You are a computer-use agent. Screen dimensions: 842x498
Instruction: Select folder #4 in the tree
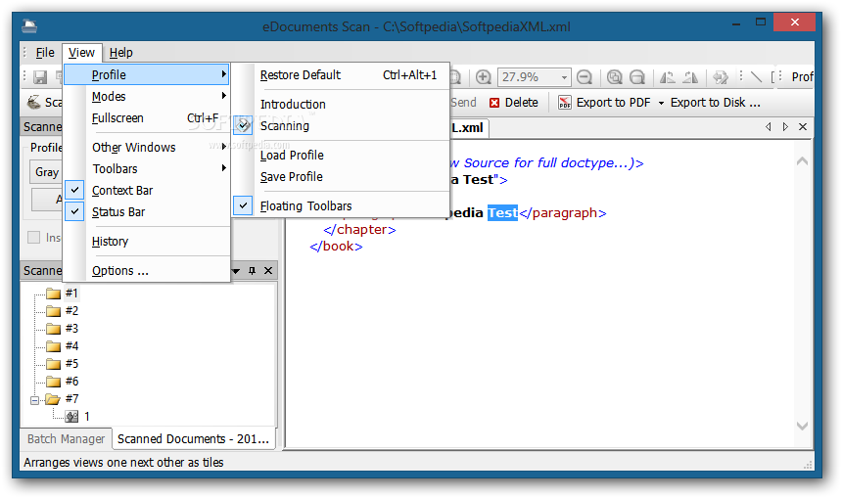pyautogui.click(x=63, y=346)
